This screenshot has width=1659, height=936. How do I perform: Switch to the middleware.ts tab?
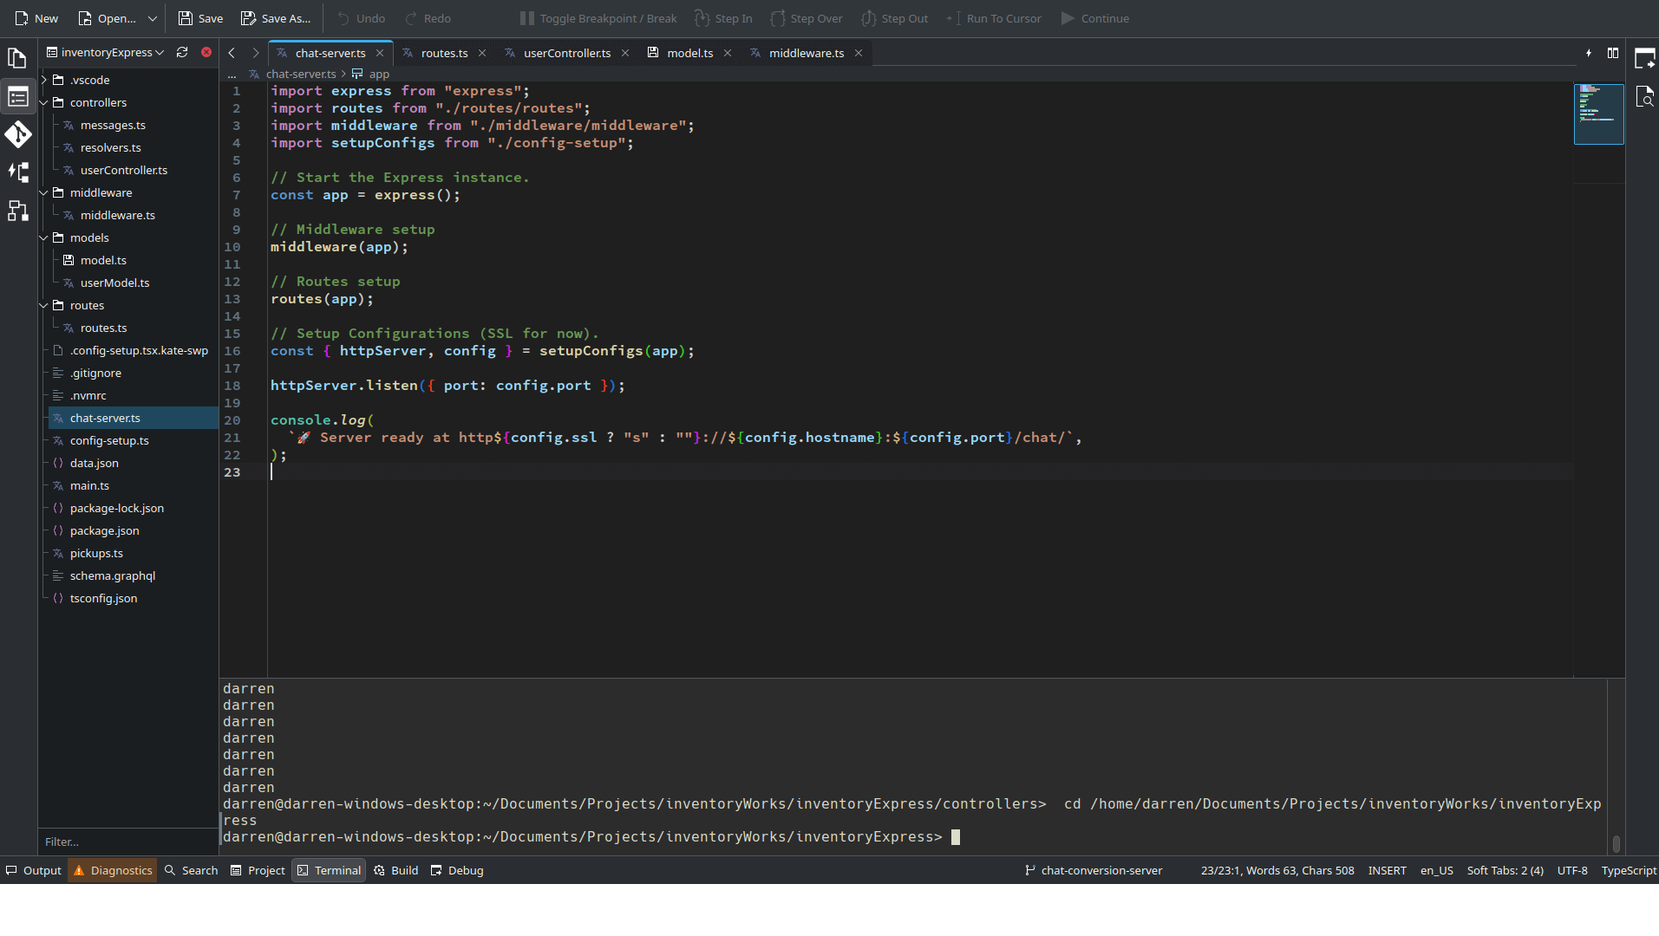(x=805, y=53)
